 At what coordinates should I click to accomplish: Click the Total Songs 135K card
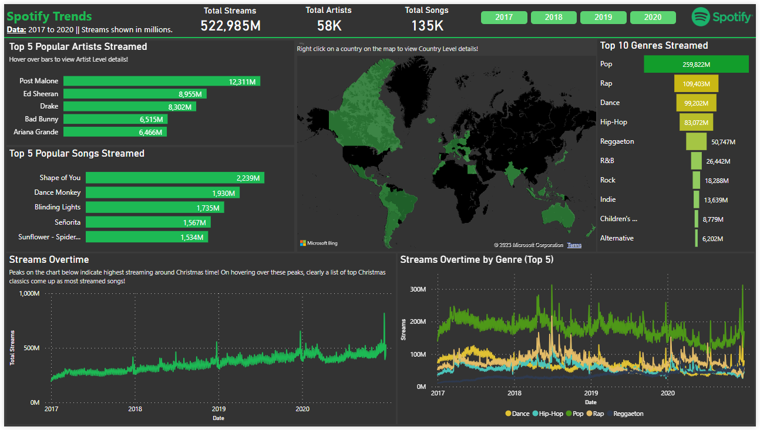point(426,19)
